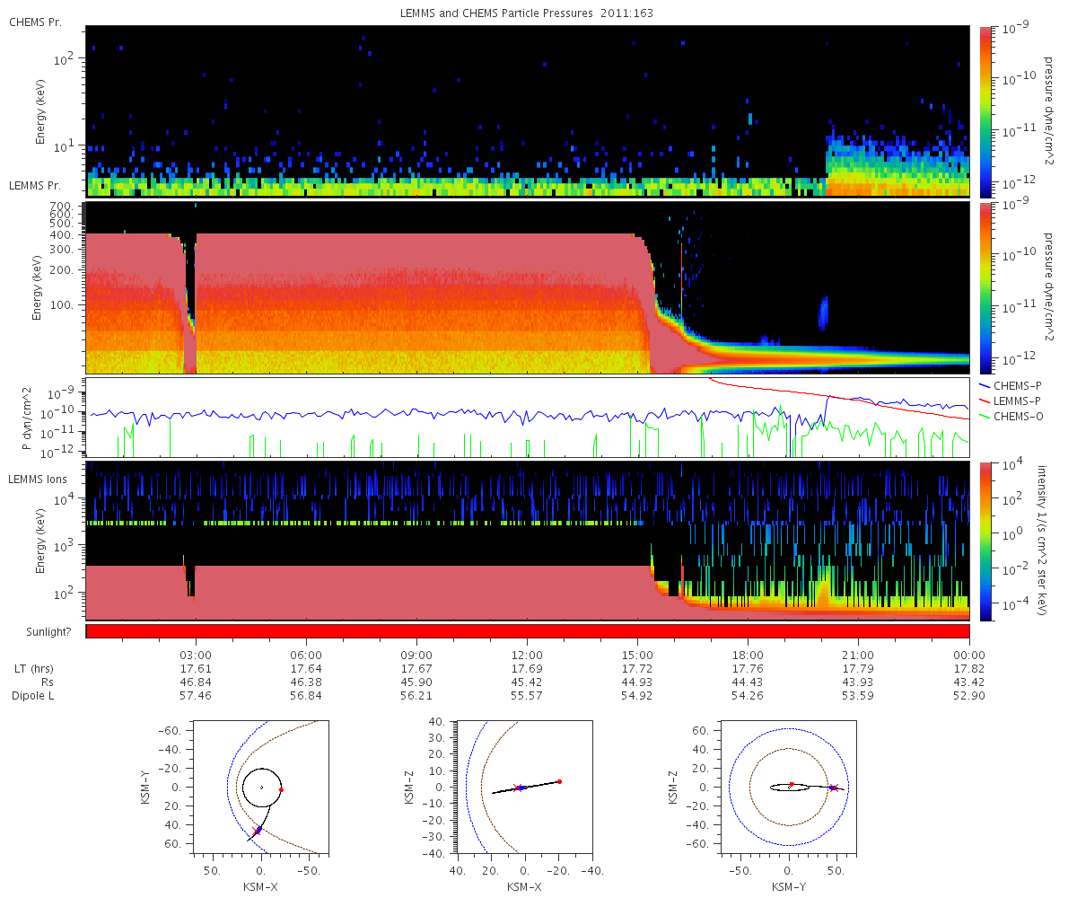Image resolution: width=1077 pixels, height=898 pixels.
Task: Click the blue blob near 20:00 in LEMMS panel
Action: [x=823, y=313]
